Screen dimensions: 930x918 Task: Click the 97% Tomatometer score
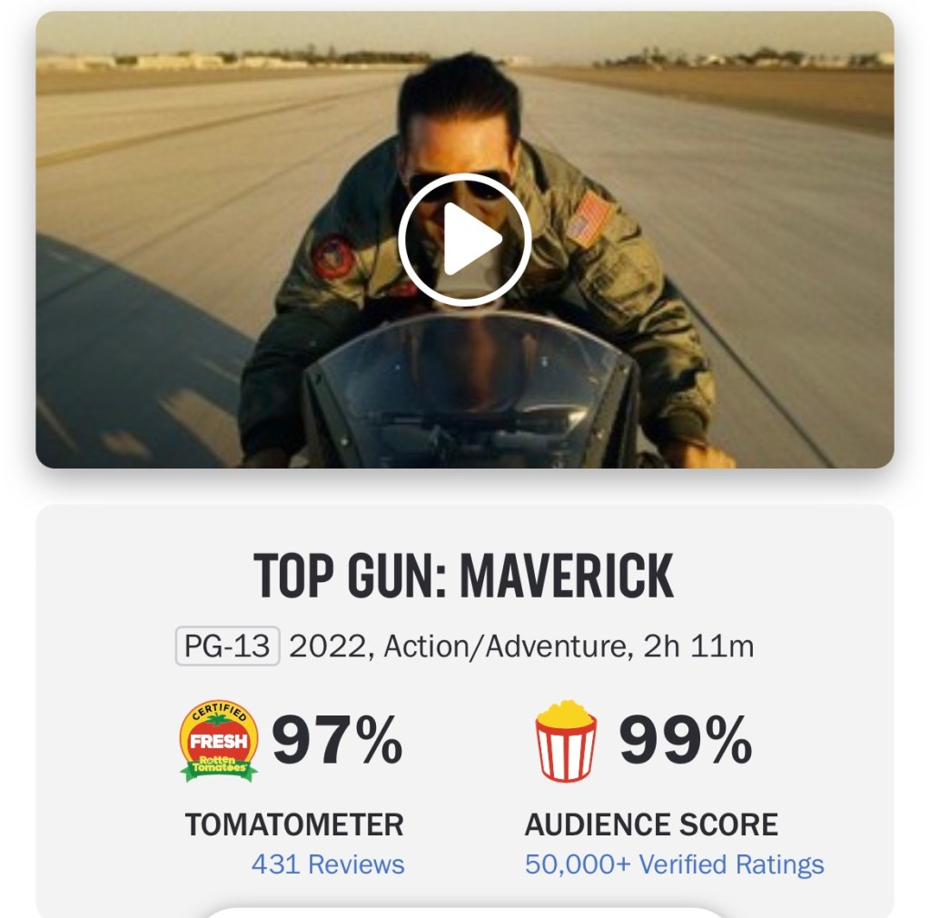[x=337, y=739]
